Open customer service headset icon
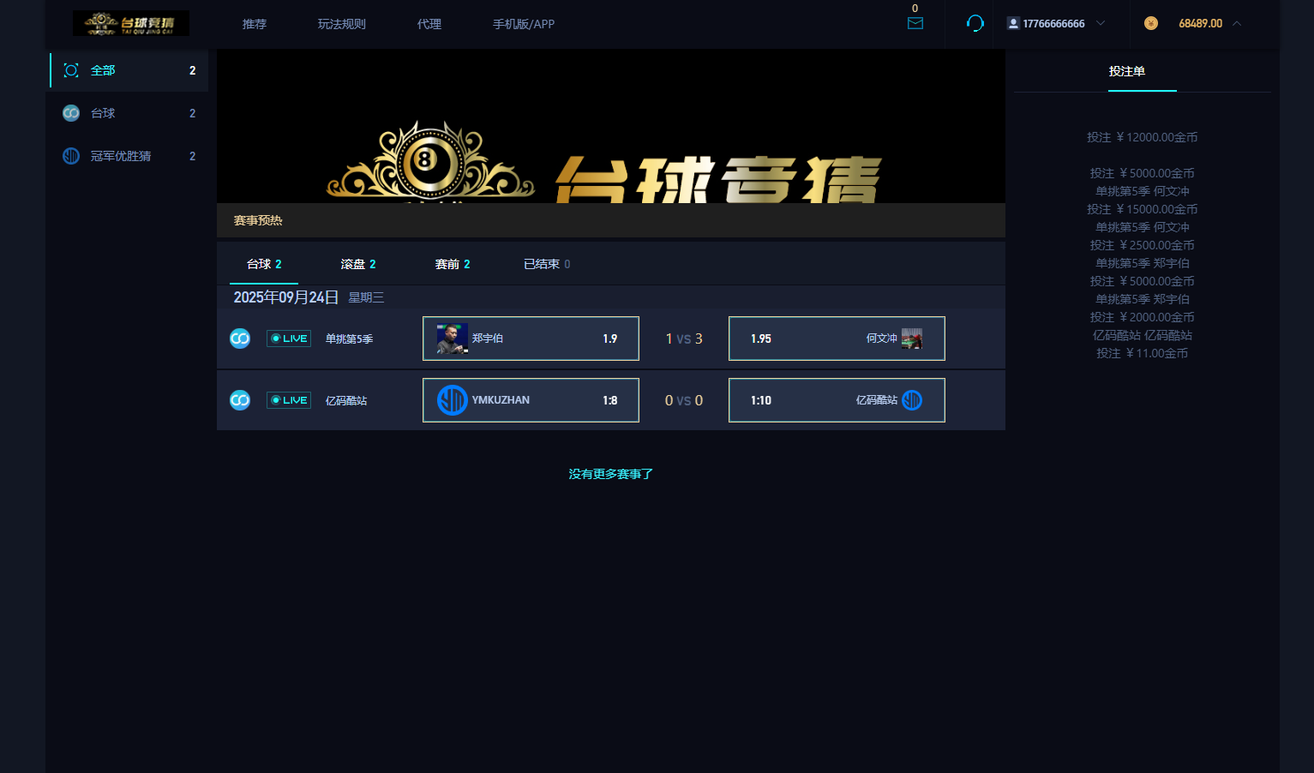Viewport: 1314px width, 773px height. 975,23
